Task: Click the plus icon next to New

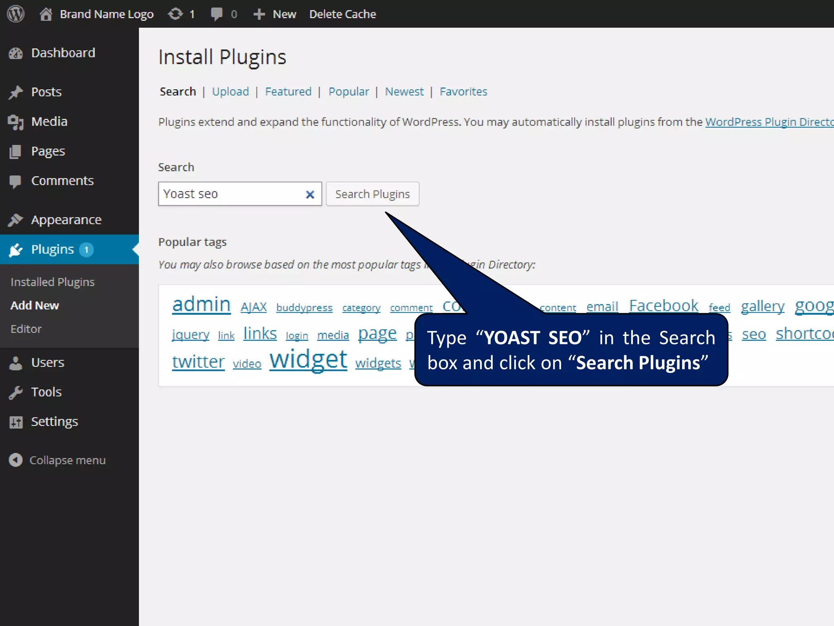Action: tap(259, 15)
